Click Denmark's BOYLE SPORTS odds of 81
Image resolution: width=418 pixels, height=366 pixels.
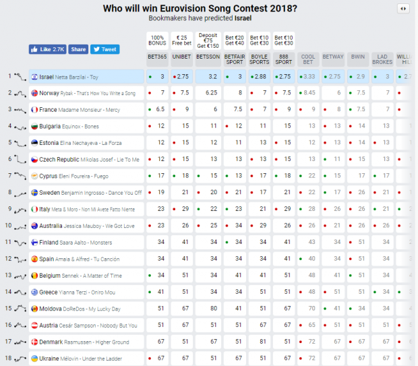[x=259, y=342]
